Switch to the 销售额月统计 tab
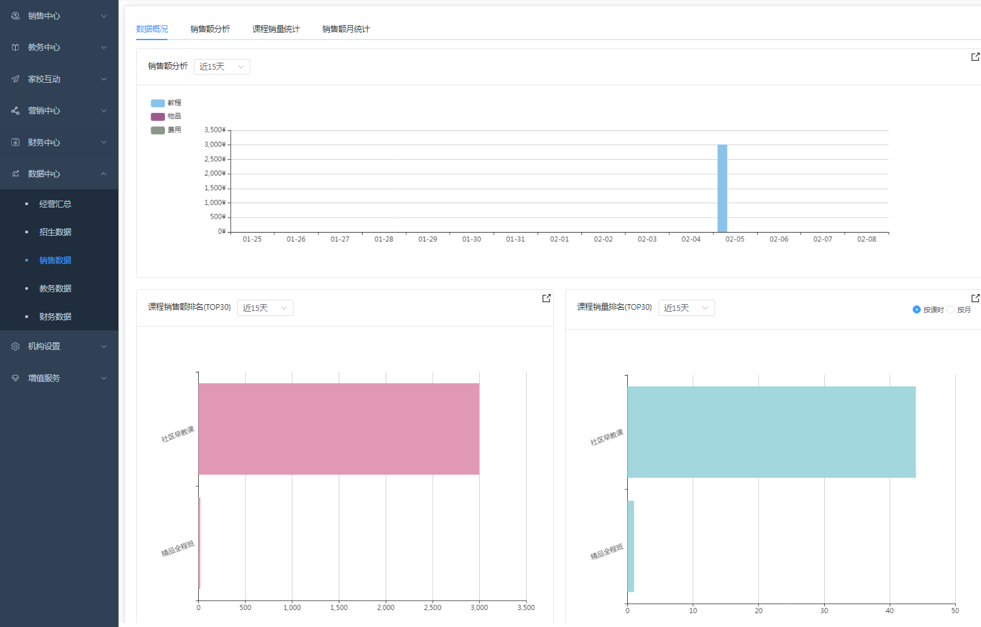The width and height of the screenshot is (981, 627). [346, 29]
